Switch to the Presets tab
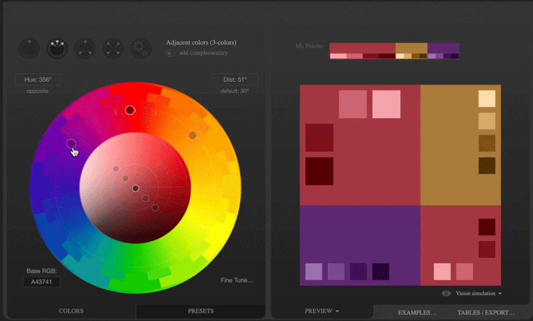 click(x=201, y=311)
